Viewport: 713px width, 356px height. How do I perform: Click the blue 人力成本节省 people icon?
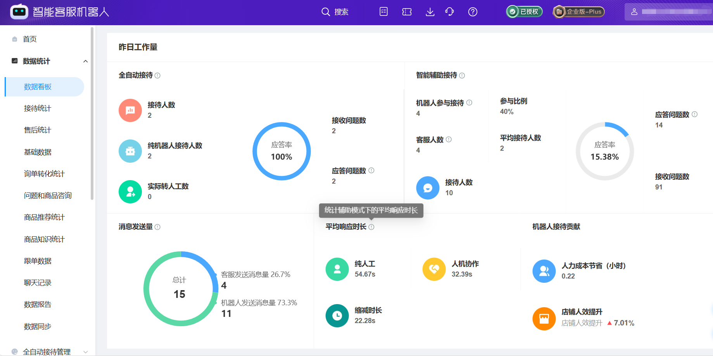544,271
